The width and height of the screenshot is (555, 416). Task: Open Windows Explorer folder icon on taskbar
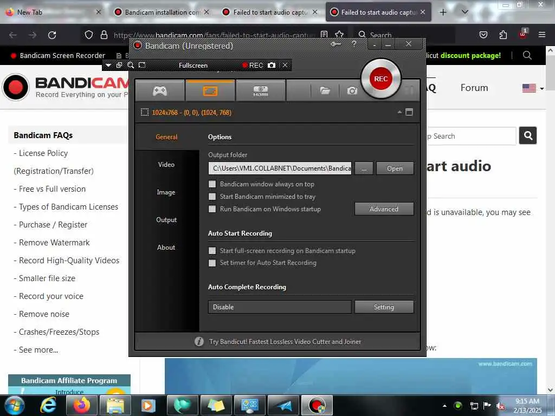coord(115,405)
